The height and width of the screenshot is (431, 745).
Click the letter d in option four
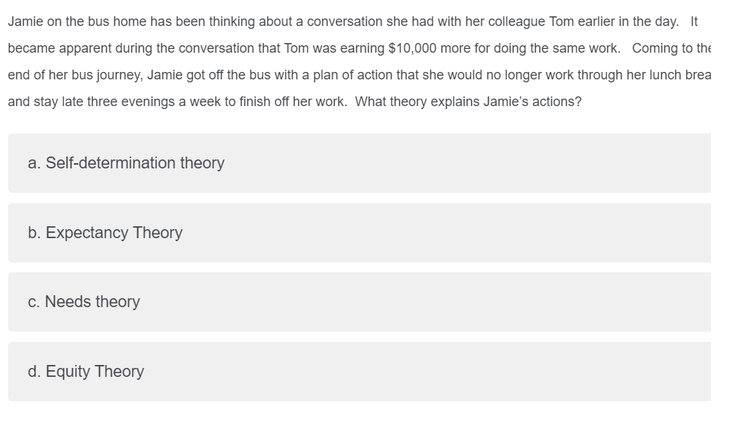[x=31, y=371]
